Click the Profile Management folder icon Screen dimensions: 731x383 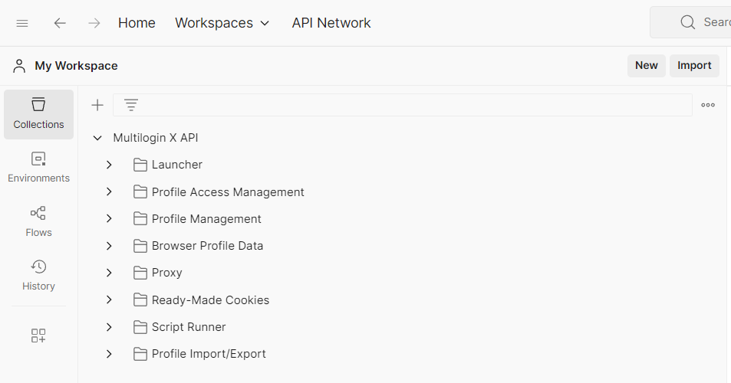(x=140, y=219)
